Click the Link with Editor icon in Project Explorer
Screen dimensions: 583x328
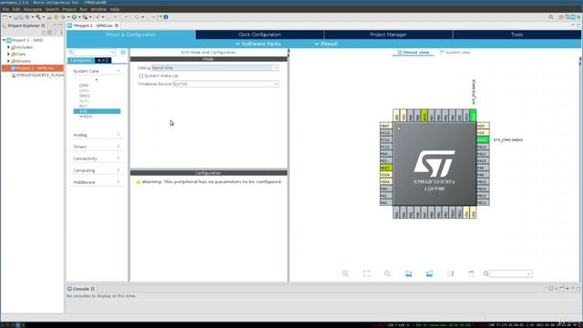click(49, 33)
